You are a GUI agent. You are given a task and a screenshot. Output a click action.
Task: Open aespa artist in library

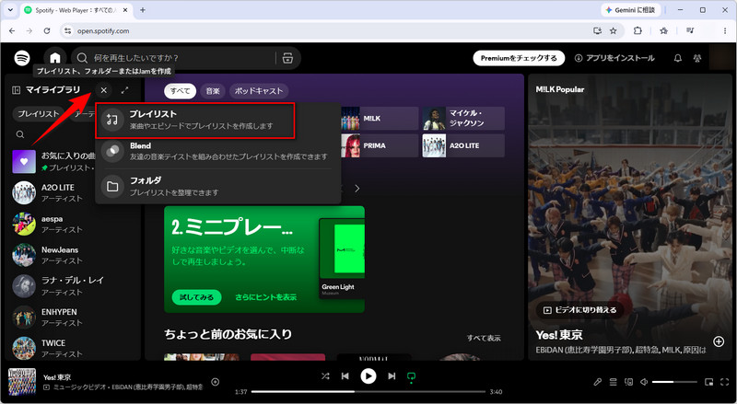pyautogui.click(x=73, y=224)
